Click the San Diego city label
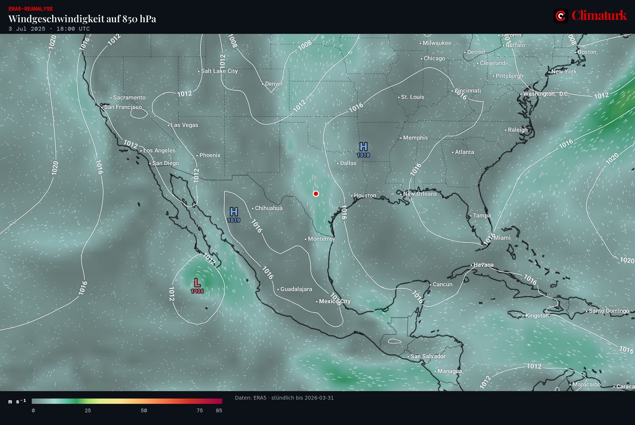Screen dimensions: 635x425 (x=166, y=163)
